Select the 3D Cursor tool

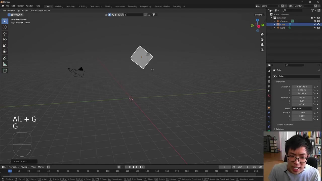point(5,27)
